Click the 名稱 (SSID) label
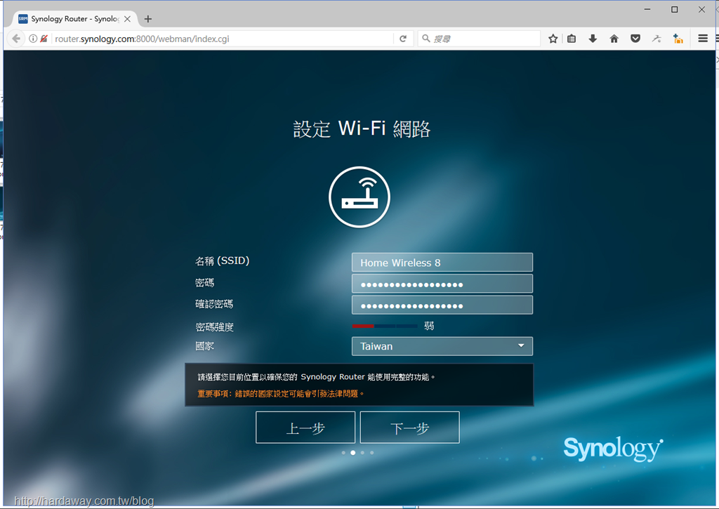 [223, 261]
